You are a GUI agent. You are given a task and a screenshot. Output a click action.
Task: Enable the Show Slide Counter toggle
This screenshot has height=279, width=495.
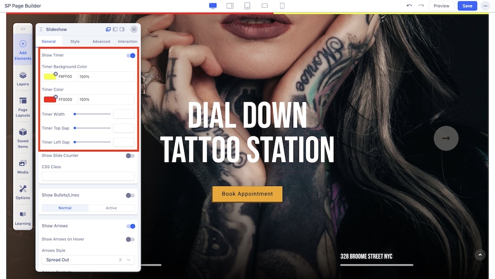(x=130, y=156)
